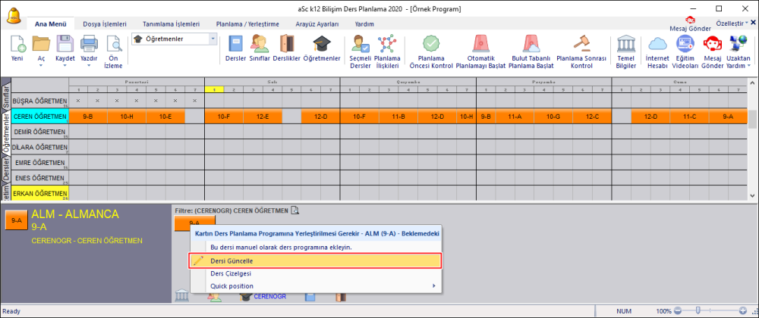Screen dimensions: 759x318
Task: Open the Tanımlama İşlemleri tab
Action: point(171,23)
